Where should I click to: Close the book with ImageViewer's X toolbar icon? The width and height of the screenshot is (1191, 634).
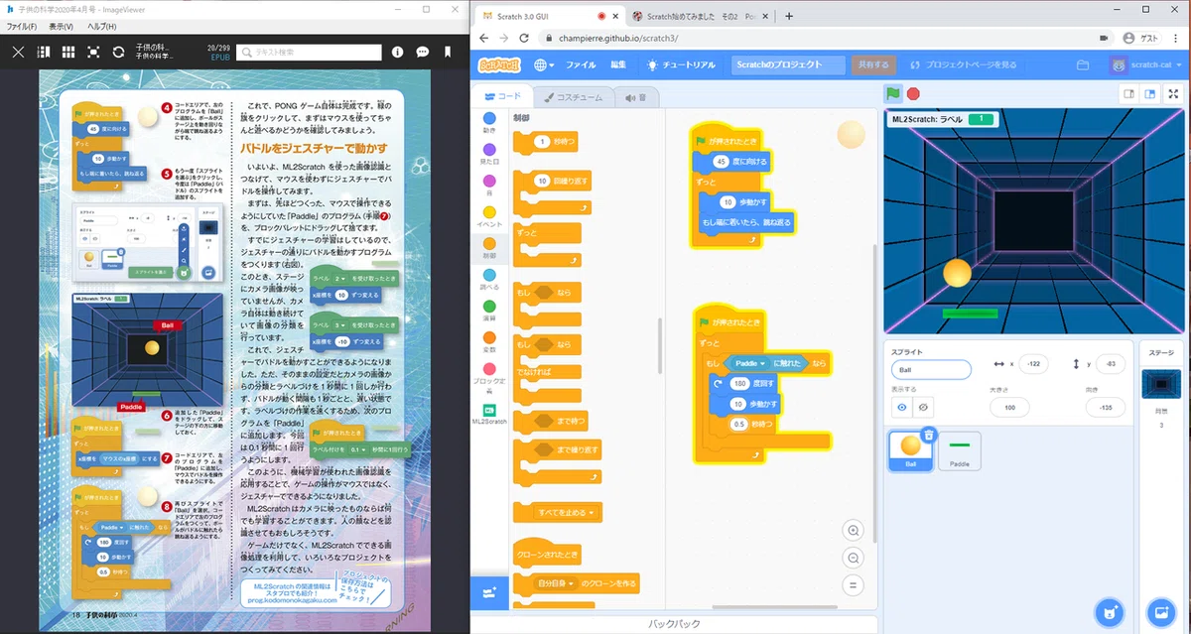point(18,52)
